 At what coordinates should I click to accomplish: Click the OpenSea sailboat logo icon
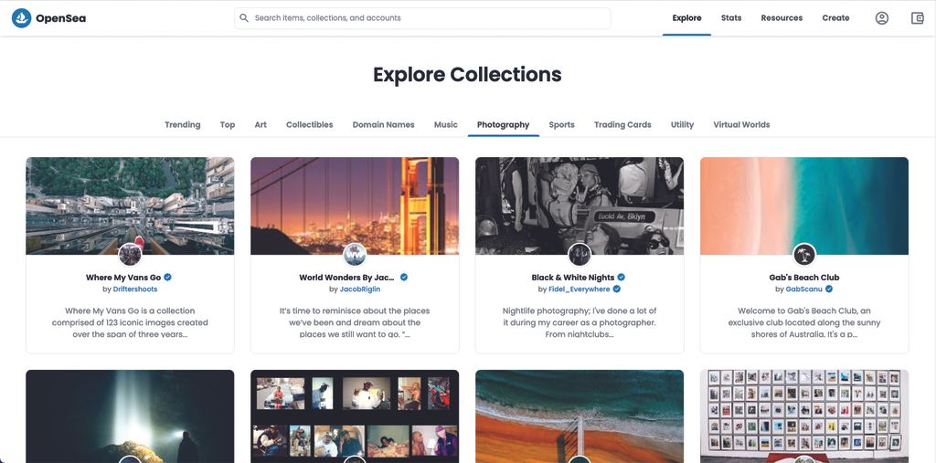tap(21, 18)
